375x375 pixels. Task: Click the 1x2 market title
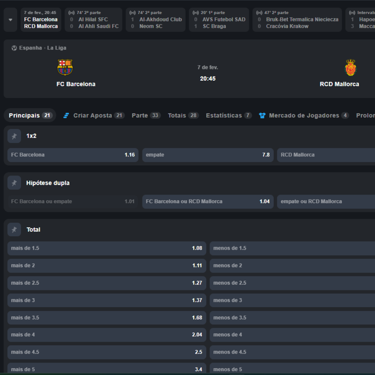[31, 136]
